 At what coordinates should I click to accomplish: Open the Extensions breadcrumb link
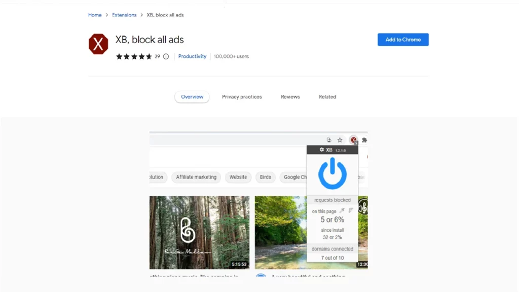pos(124,15)
